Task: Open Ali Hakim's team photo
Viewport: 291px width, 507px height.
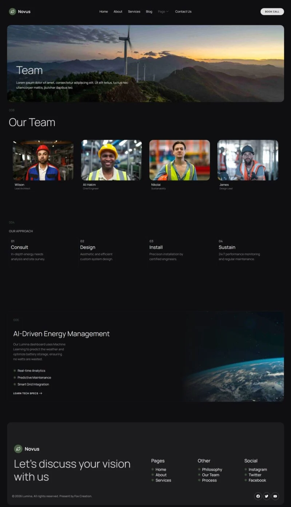Action: click(111, 160)
